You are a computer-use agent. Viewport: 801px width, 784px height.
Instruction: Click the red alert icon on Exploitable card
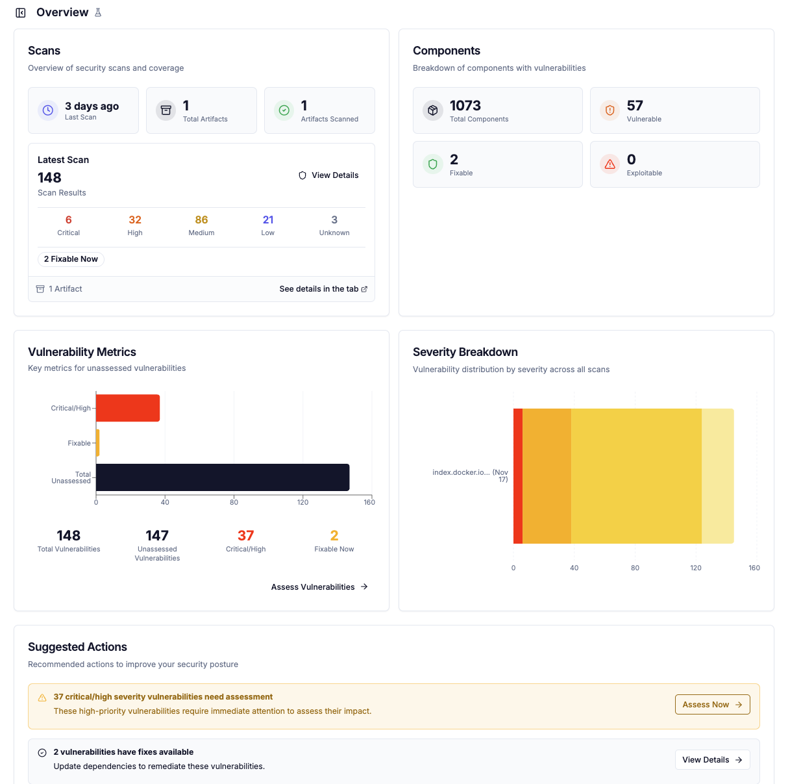click(x=610, y=164)
